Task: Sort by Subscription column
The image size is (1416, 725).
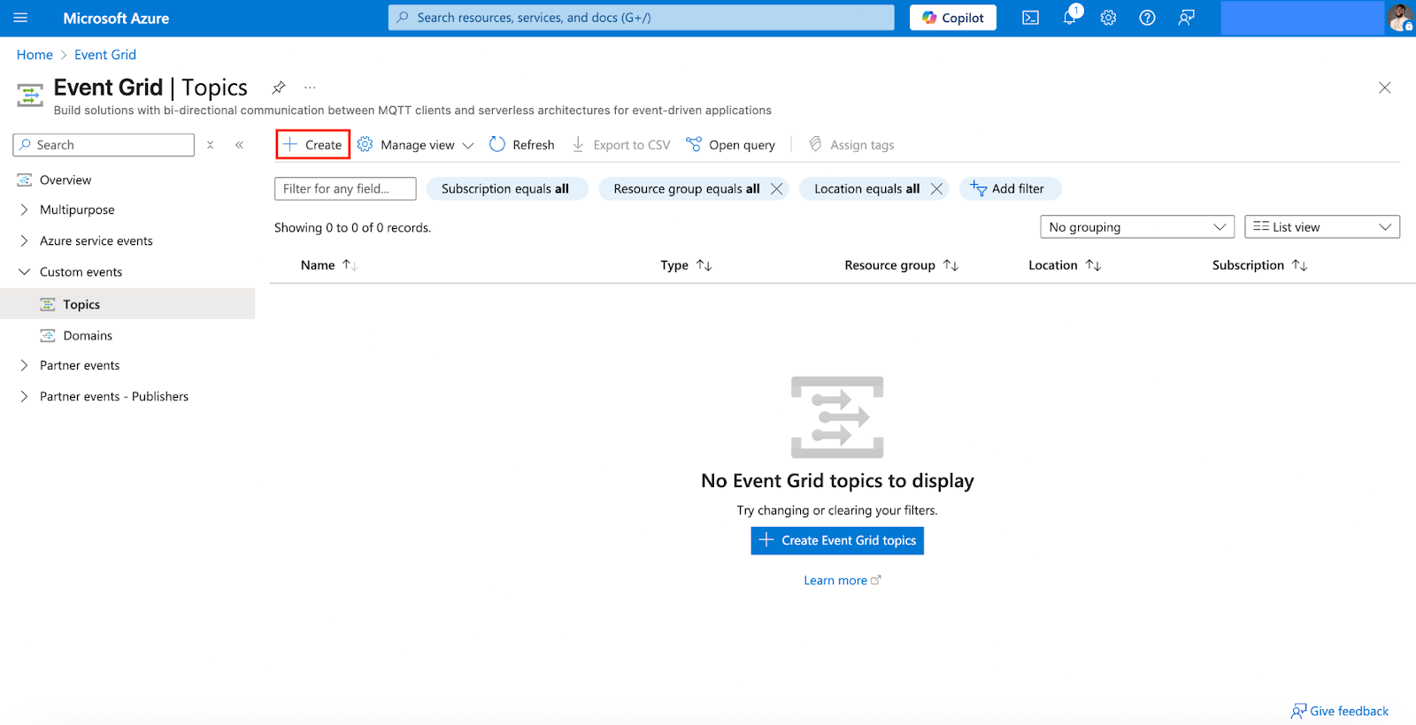Action: (x=1259, y=265)
